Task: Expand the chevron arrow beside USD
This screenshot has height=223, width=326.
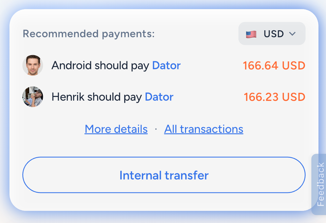Action: (x=292, y=34)
